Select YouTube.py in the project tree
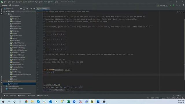 [x=13, y=84]
